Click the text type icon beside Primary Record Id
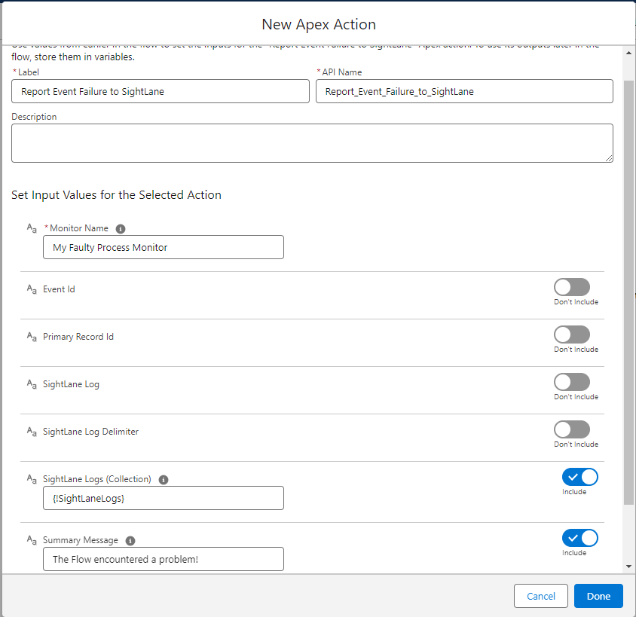636x617 pixels. coord(32,337)
